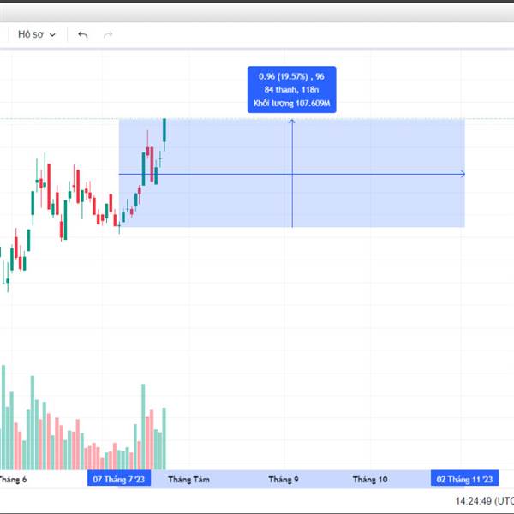Click the tallest green candlestick at the top
The height and width of the screenshot is (514, 514).
[164, 130]
